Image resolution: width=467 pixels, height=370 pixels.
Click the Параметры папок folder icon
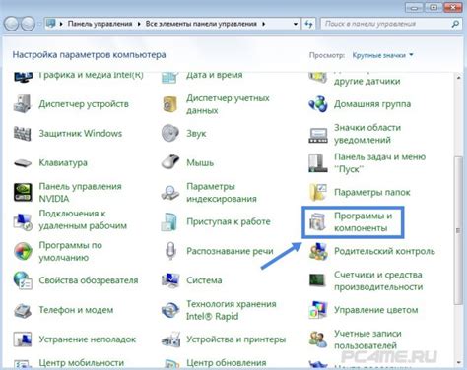pyautogui.click(x=318, y=192)
